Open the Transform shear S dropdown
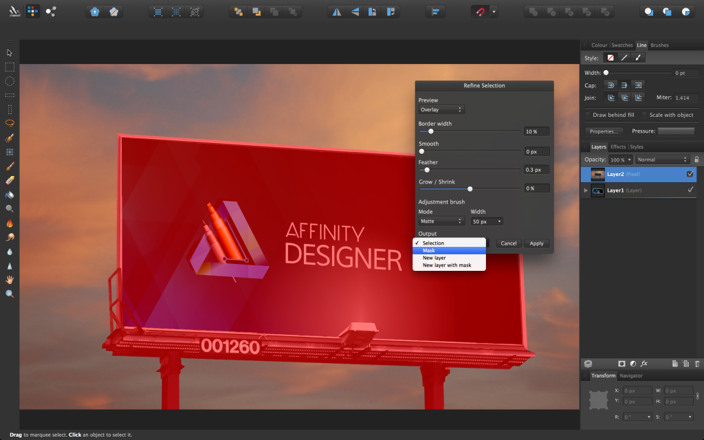704x440 pixels. [x=690, y=417]
